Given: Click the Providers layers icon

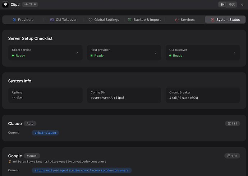Looking at the screenshot, I should pos(14,20).
